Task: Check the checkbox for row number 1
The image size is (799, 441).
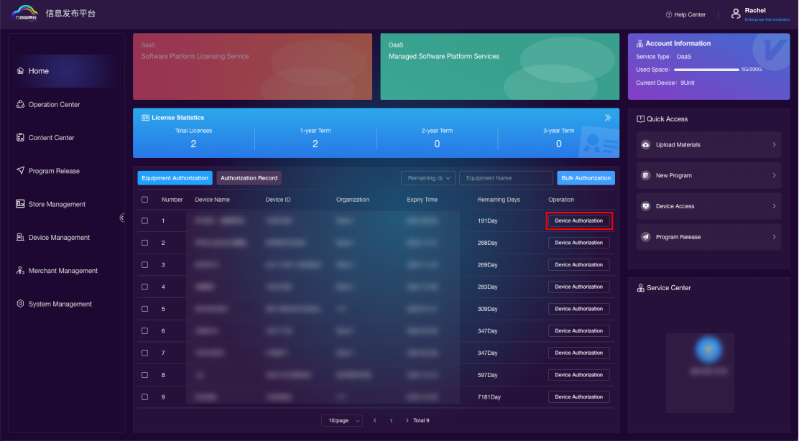Action: pos(144,221)
